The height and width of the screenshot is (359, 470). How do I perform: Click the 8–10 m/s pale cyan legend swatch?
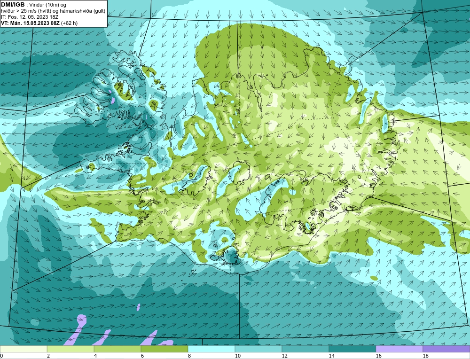coord(211,349)
